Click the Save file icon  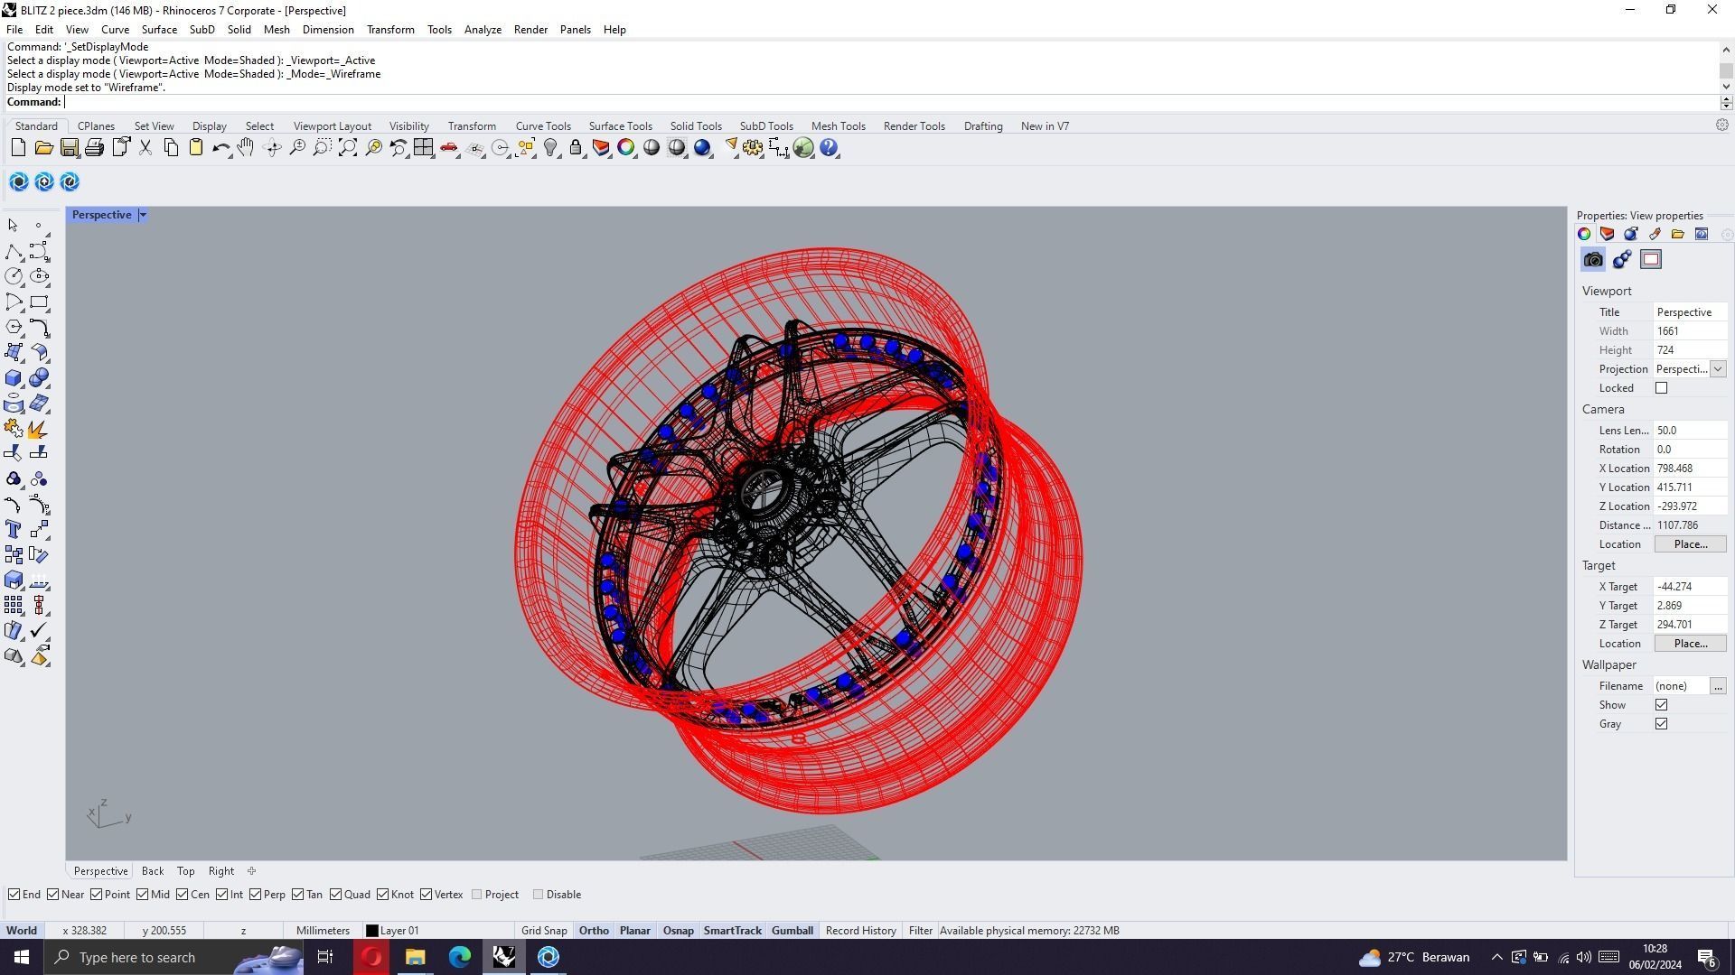69,148
